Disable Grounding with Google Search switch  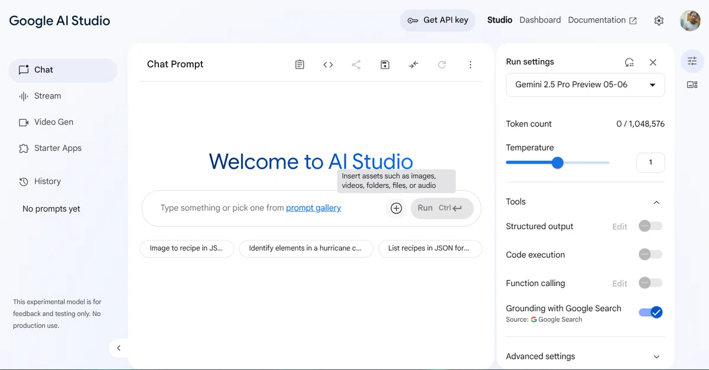pos(651,313)
